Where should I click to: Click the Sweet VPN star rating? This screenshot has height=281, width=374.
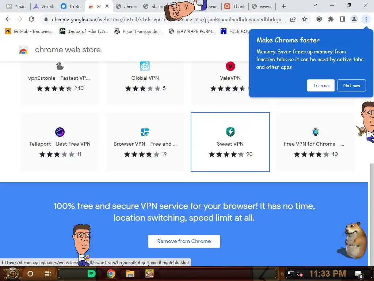[x=226, y=154]
